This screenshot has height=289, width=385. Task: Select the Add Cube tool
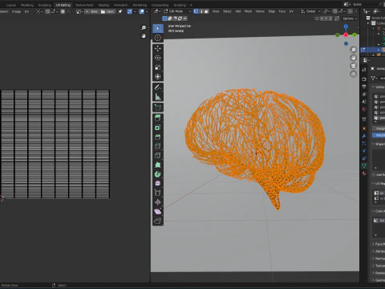point(158,108)
